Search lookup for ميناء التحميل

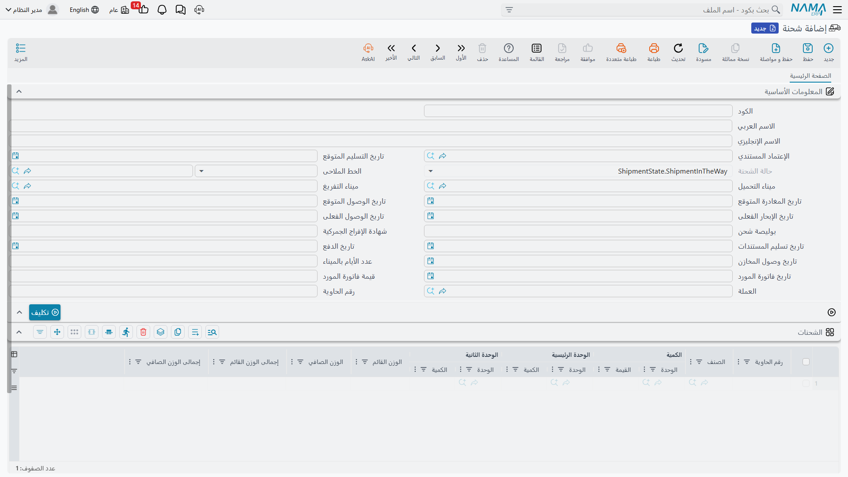pos(431,186)
